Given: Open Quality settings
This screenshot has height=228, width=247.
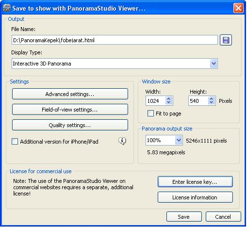Looking at the screenshot, I should point(70,125).
